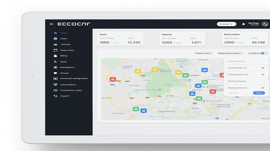Open Reservation menu item
Viewport: 270px width, 151px height.
[x=67, y=50]
